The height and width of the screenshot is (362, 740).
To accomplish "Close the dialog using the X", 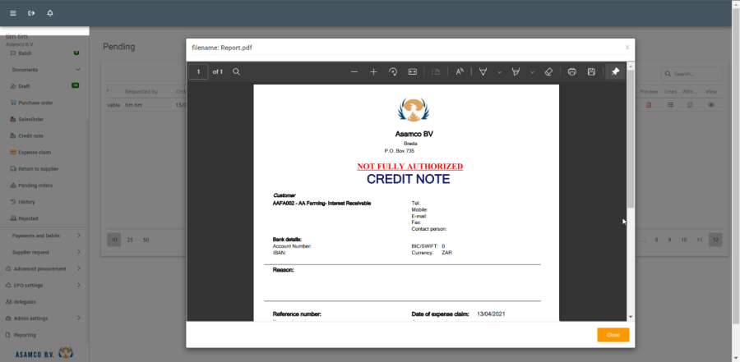I will (x=627, y=48).
